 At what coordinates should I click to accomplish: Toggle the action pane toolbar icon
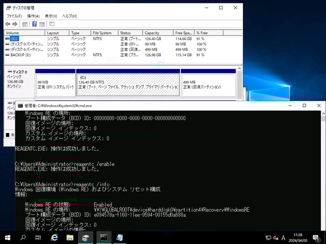coord(42,24)
